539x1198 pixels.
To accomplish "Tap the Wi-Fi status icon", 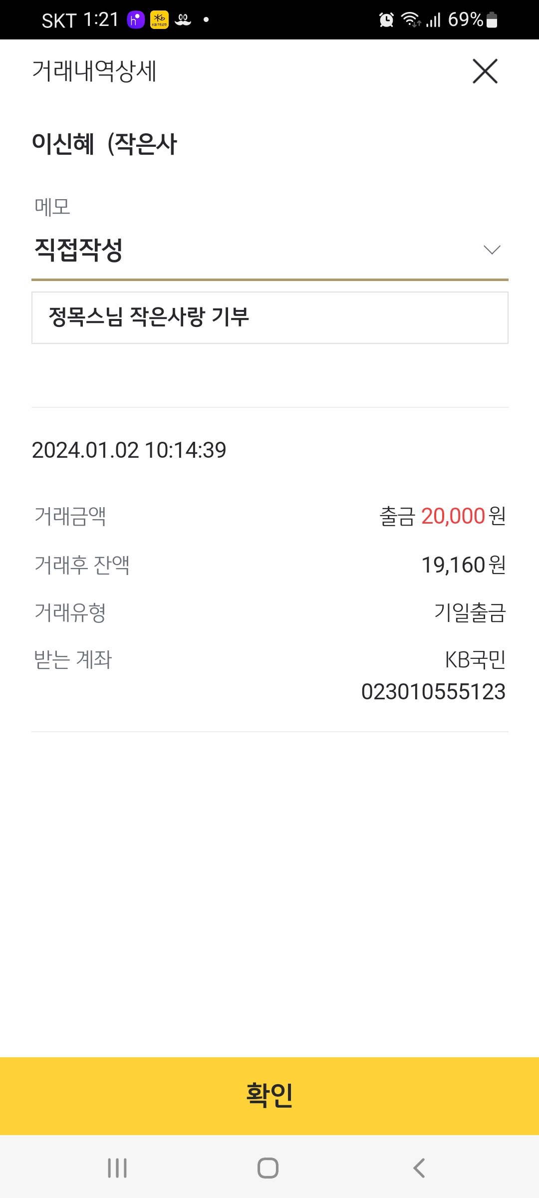I will point(411,20).
